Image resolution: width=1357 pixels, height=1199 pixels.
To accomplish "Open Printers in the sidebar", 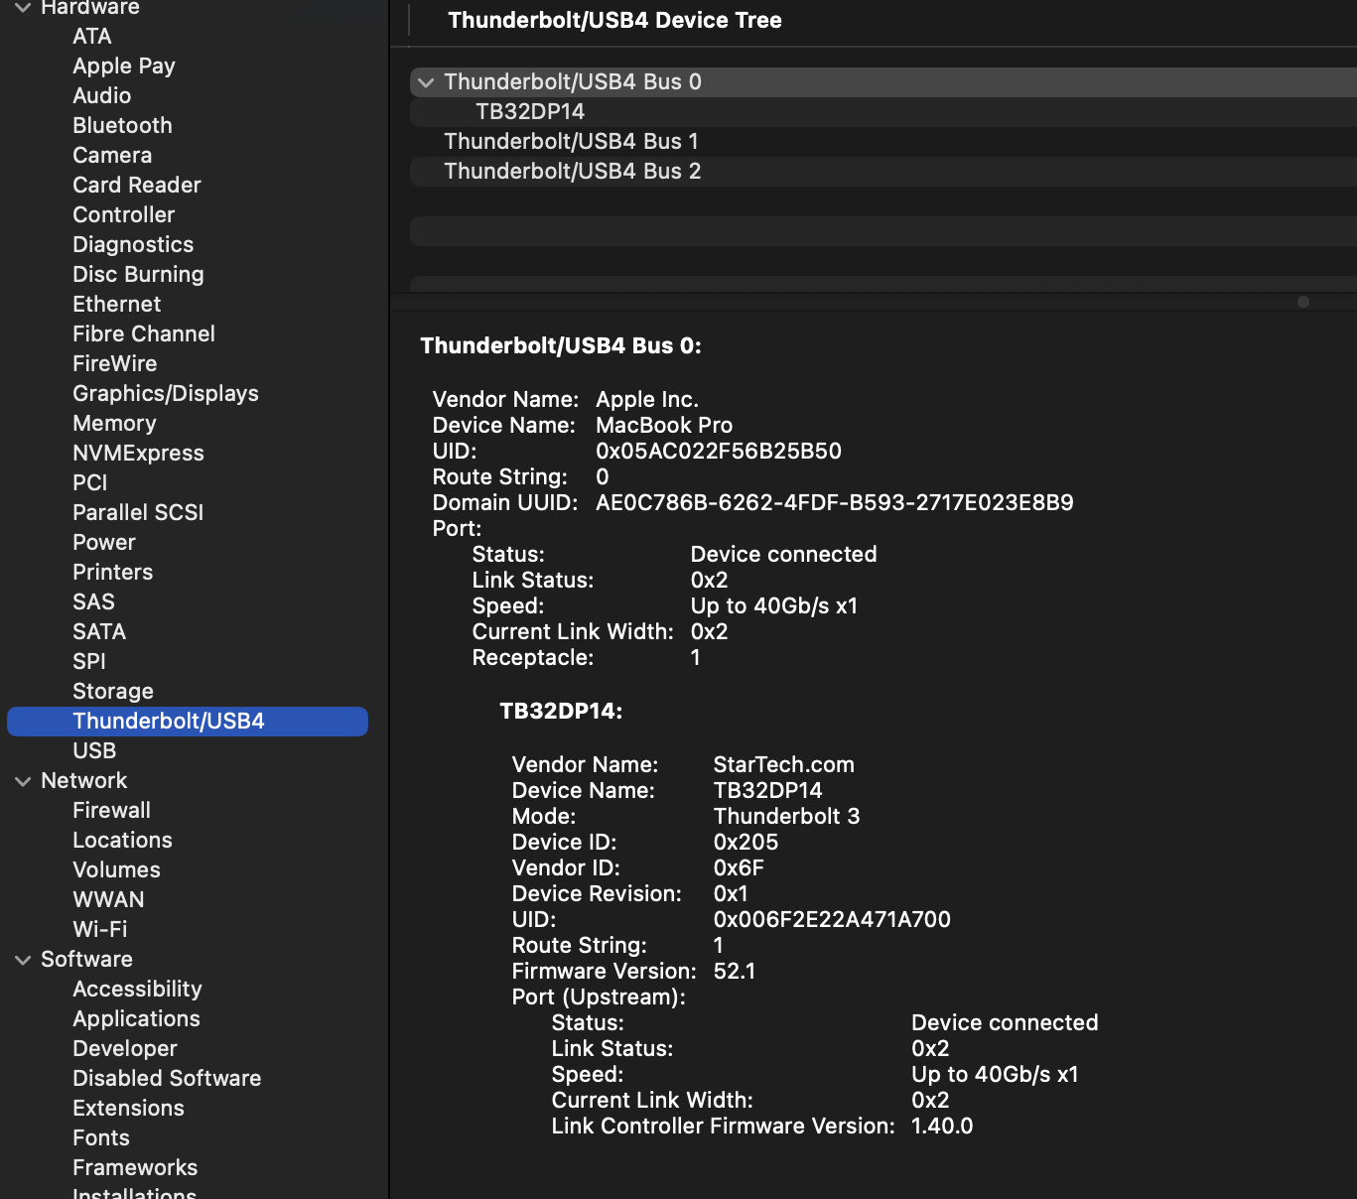I will (x=113, y=573).
